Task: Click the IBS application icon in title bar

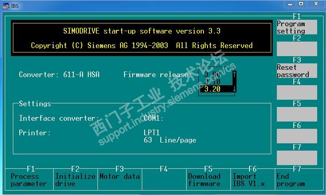Action: (x=6, y=6)
